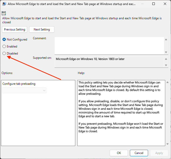
Task: Click the policy setting icon below title bar
Action: [4, 13]
